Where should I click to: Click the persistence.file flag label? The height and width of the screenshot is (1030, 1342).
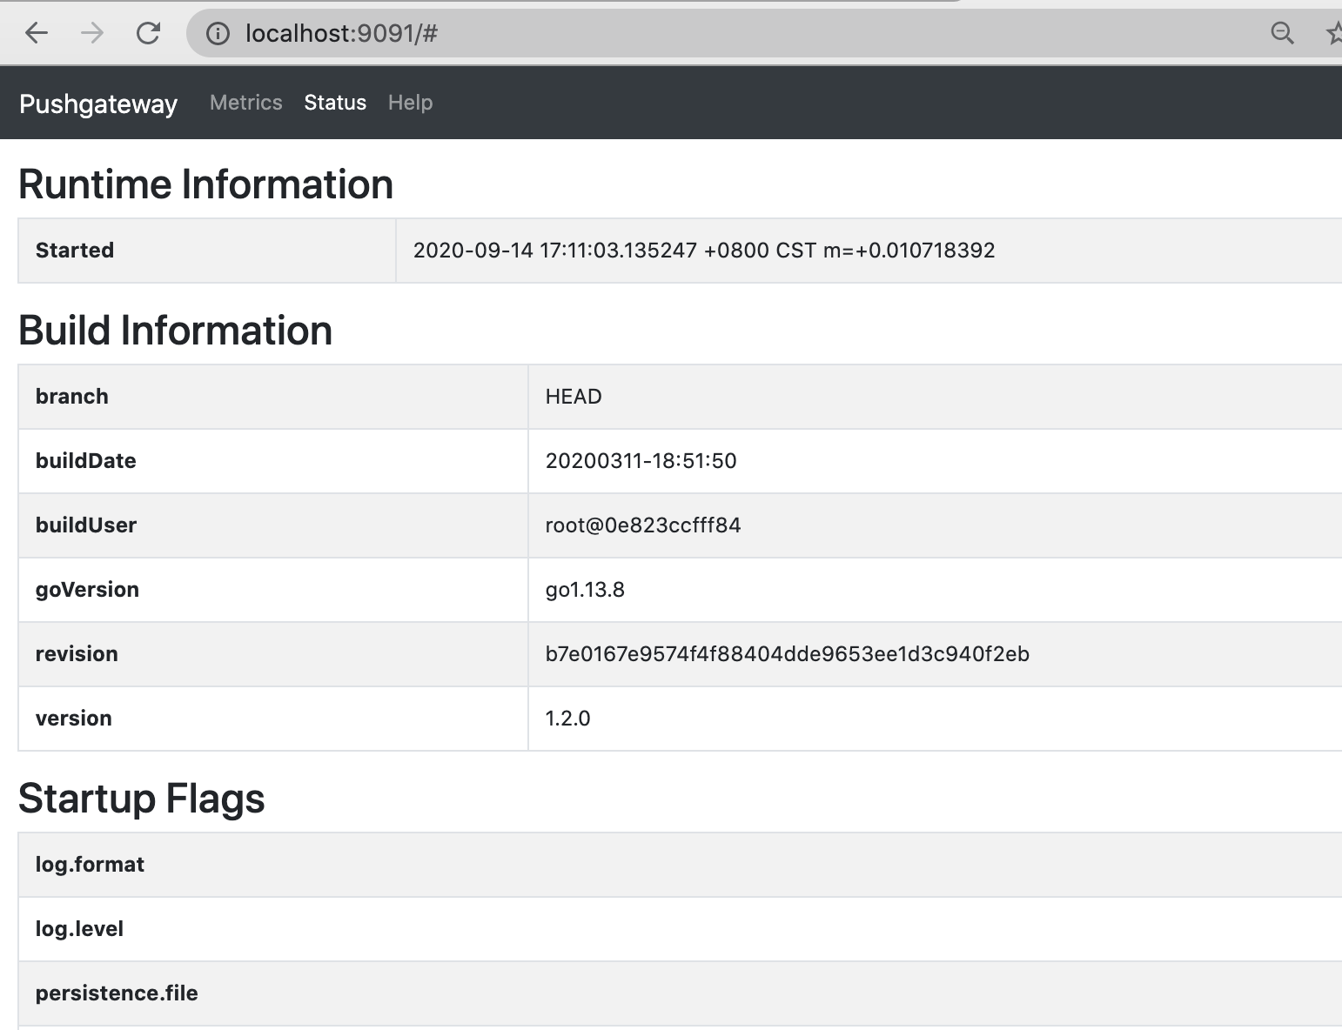point(117,993)
